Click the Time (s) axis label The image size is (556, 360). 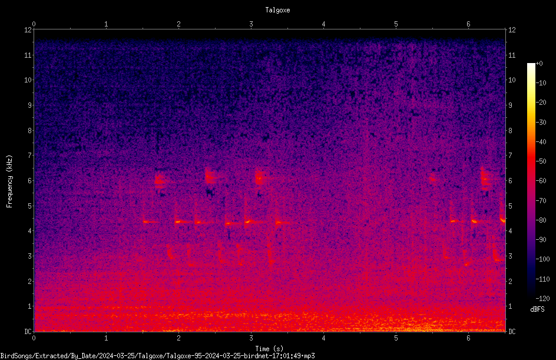(269, 349)
